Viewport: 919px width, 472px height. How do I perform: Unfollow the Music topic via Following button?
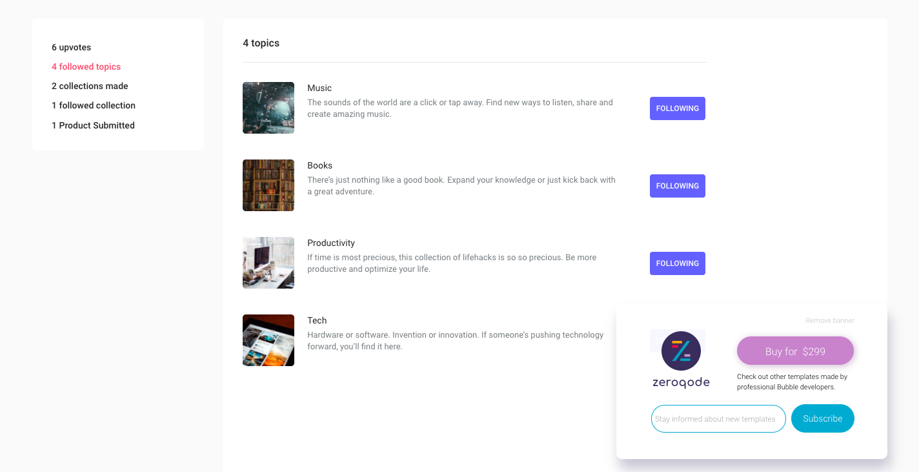pos(678,108)
